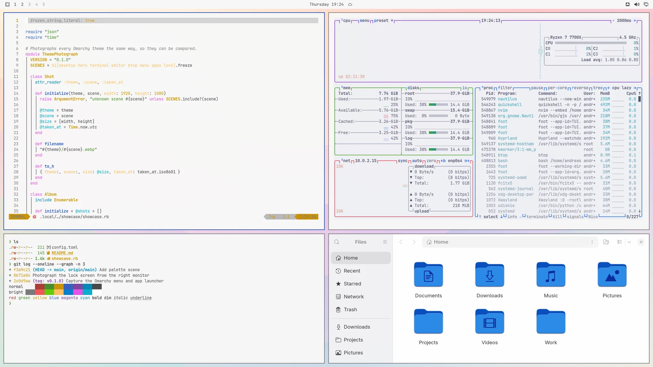
Task: Click the Omarchy menu icon in top bar
Action: tap(7, 4)
